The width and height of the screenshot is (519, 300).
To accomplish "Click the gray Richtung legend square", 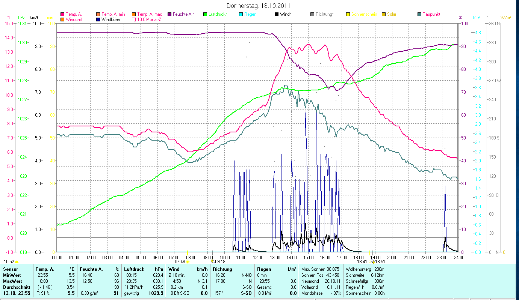I will pyautogui.click(x=312, y=14).
